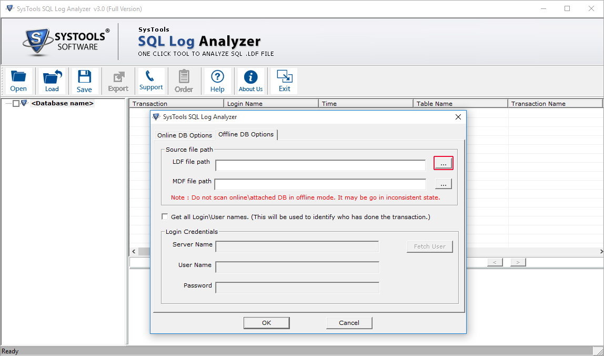Click the Ready status bar text

(10, 351)
